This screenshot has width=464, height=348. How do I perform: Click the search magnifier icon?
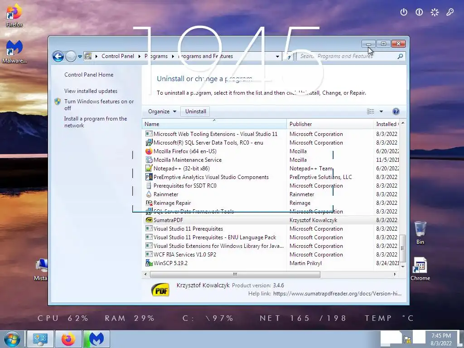[400, 56]
